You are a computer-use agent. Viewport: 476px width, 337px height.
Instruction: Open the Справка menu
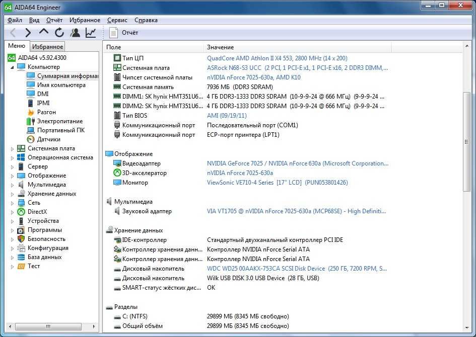pyautogui.click(x=146, y=20)
